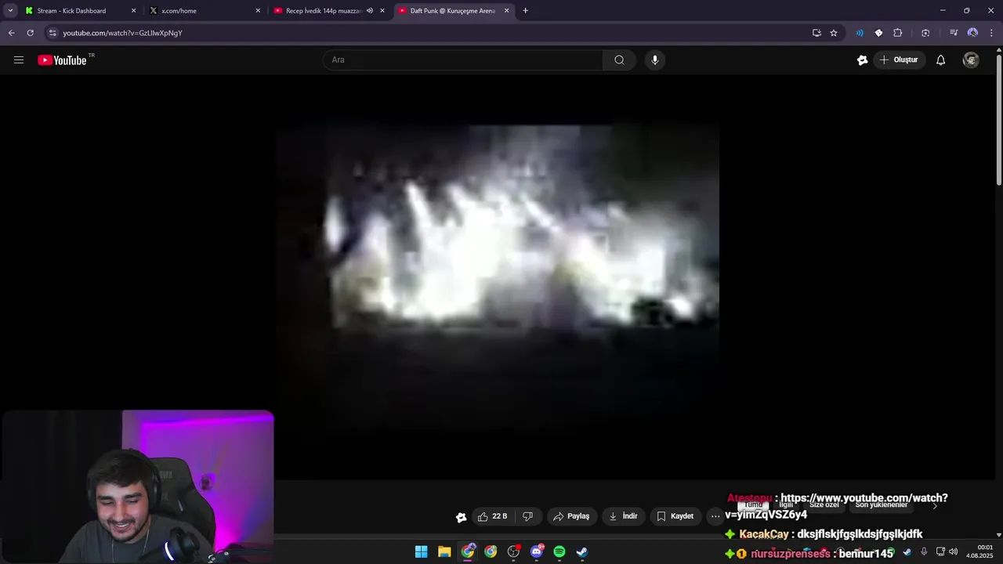The width and height of the screenshot is (1003, 564).
Task: Open Discord from taskbar
Action: point(537,551)
